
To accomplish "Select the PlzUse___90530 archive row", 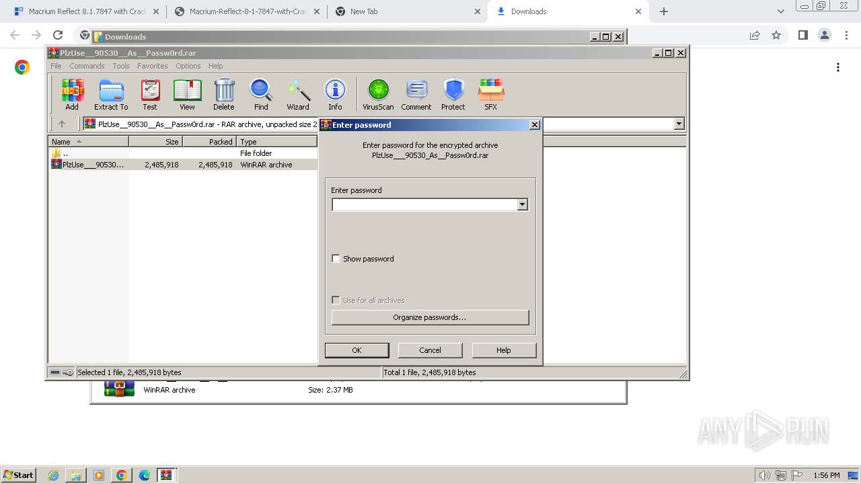I will point(183,165).
